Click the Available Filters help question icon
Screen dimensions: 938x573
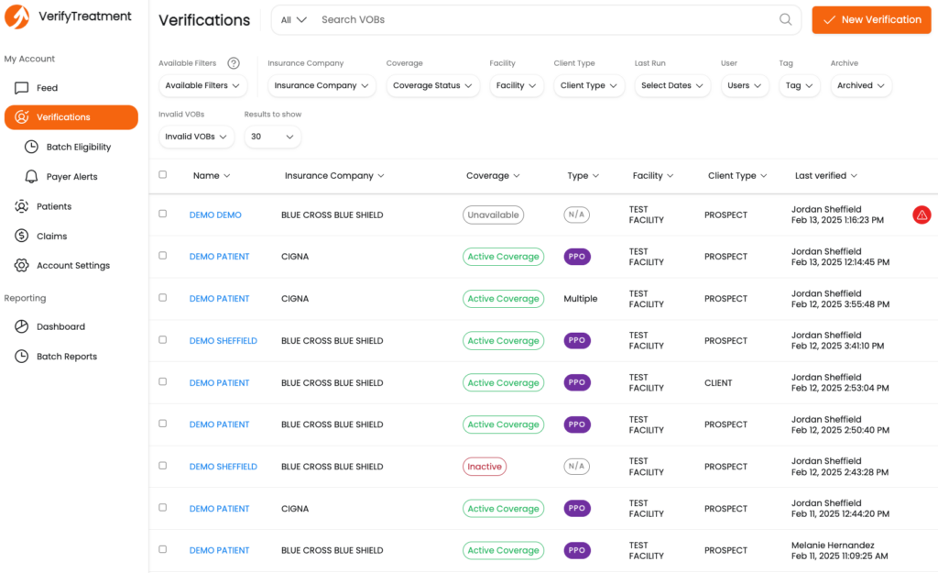click(x=234, y=63)
